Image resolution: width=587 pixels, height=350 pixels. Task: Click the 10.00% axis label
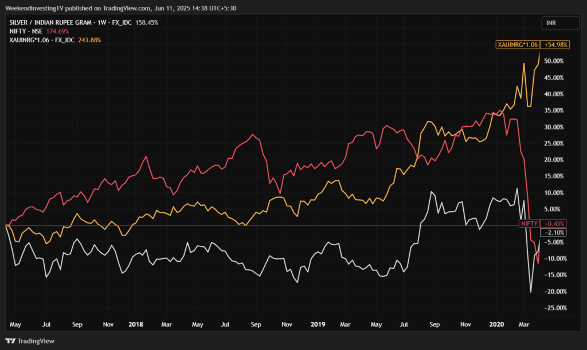(554, 192)
